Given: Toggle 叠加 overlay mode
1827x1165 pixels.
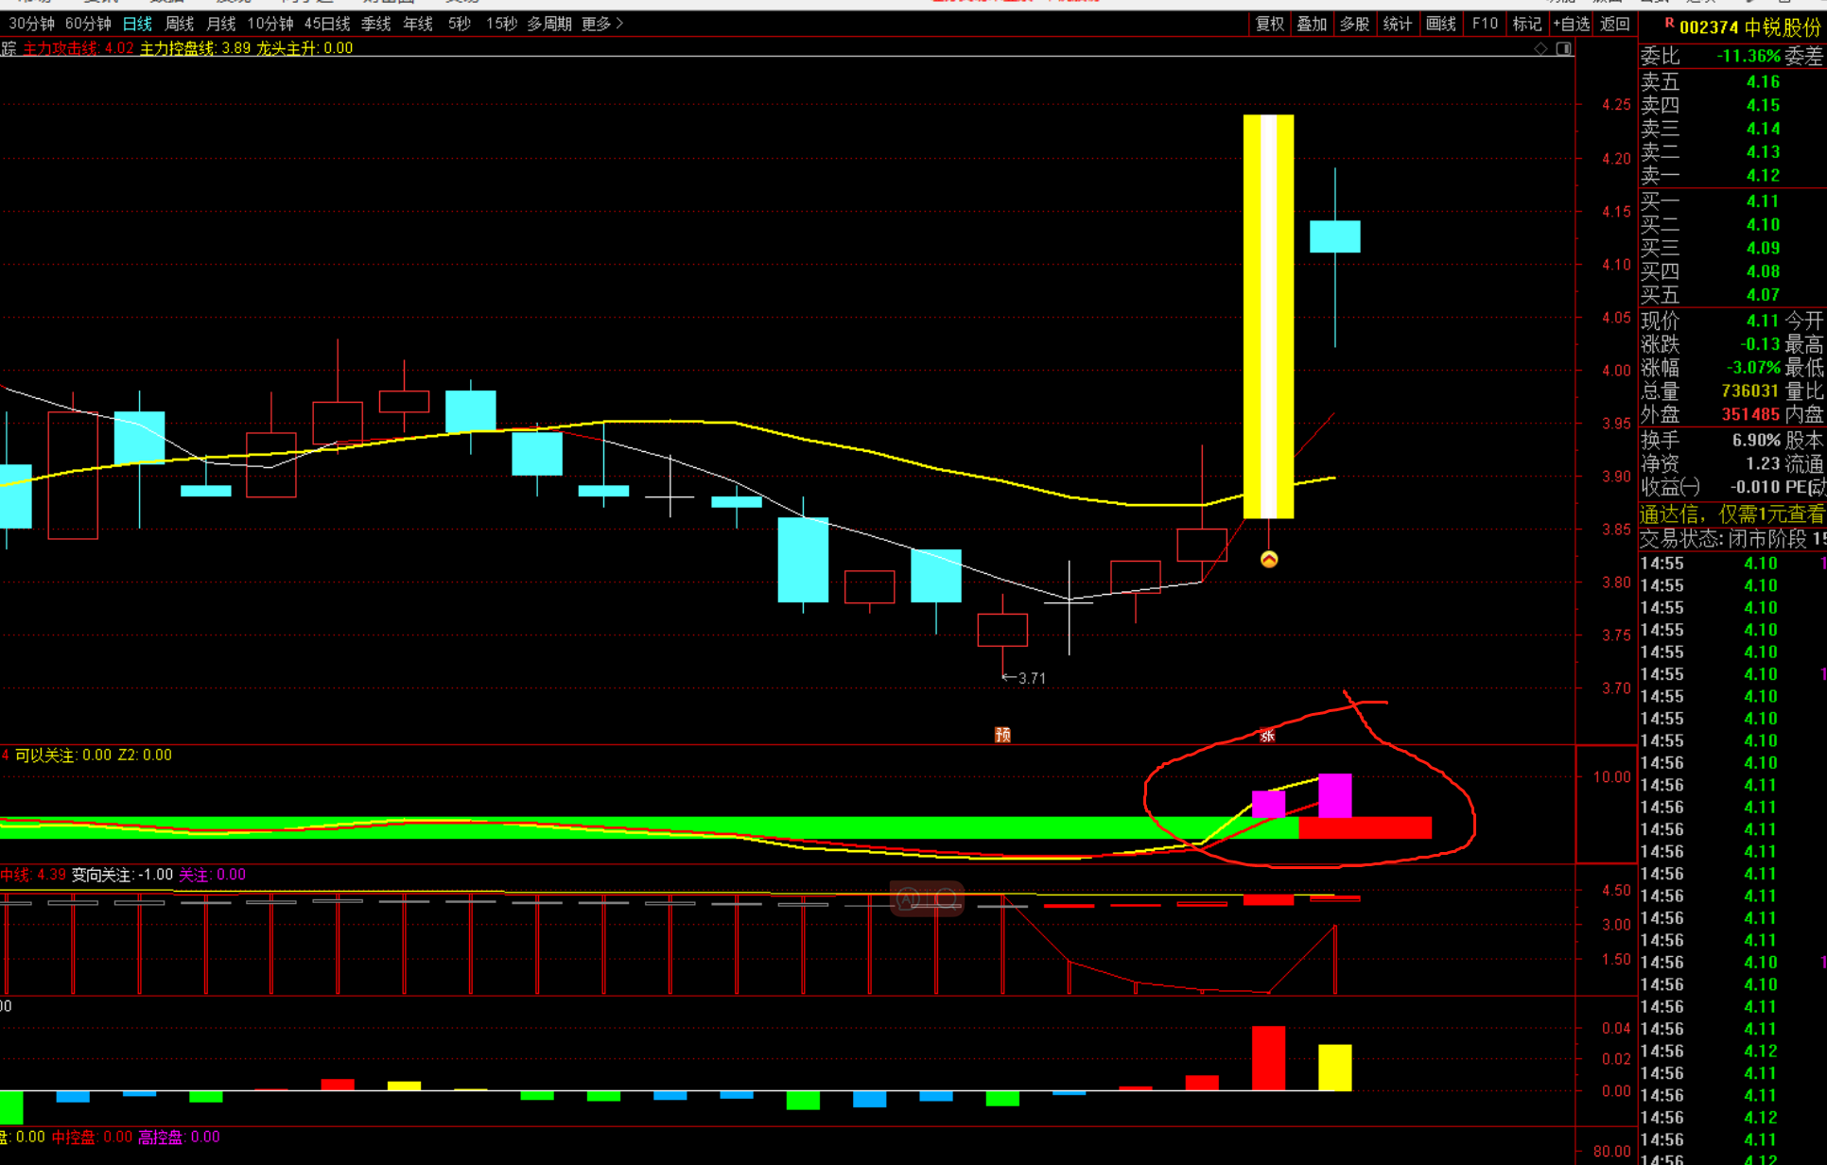Looking at the screenshot, I should pyautogui.click(x=1312, y=24).
